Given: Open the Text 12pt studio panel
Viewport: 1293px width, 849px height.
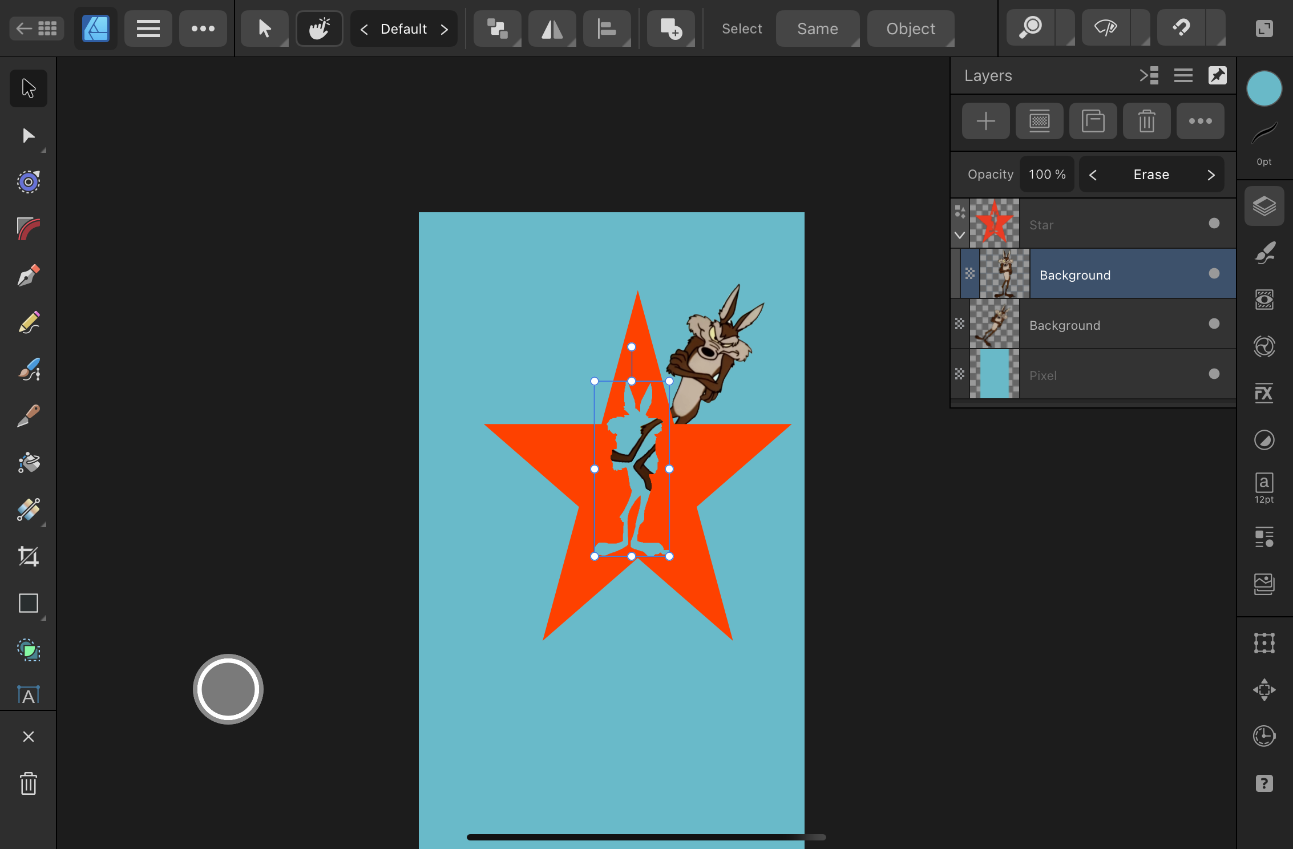Looking at the screenshot, I should (1264, 488).
